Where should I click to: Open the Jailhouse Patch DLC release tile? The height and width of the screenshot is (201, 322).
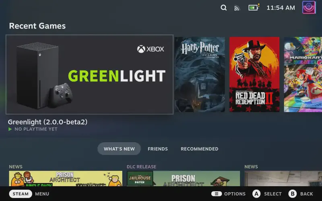[183, 178]
